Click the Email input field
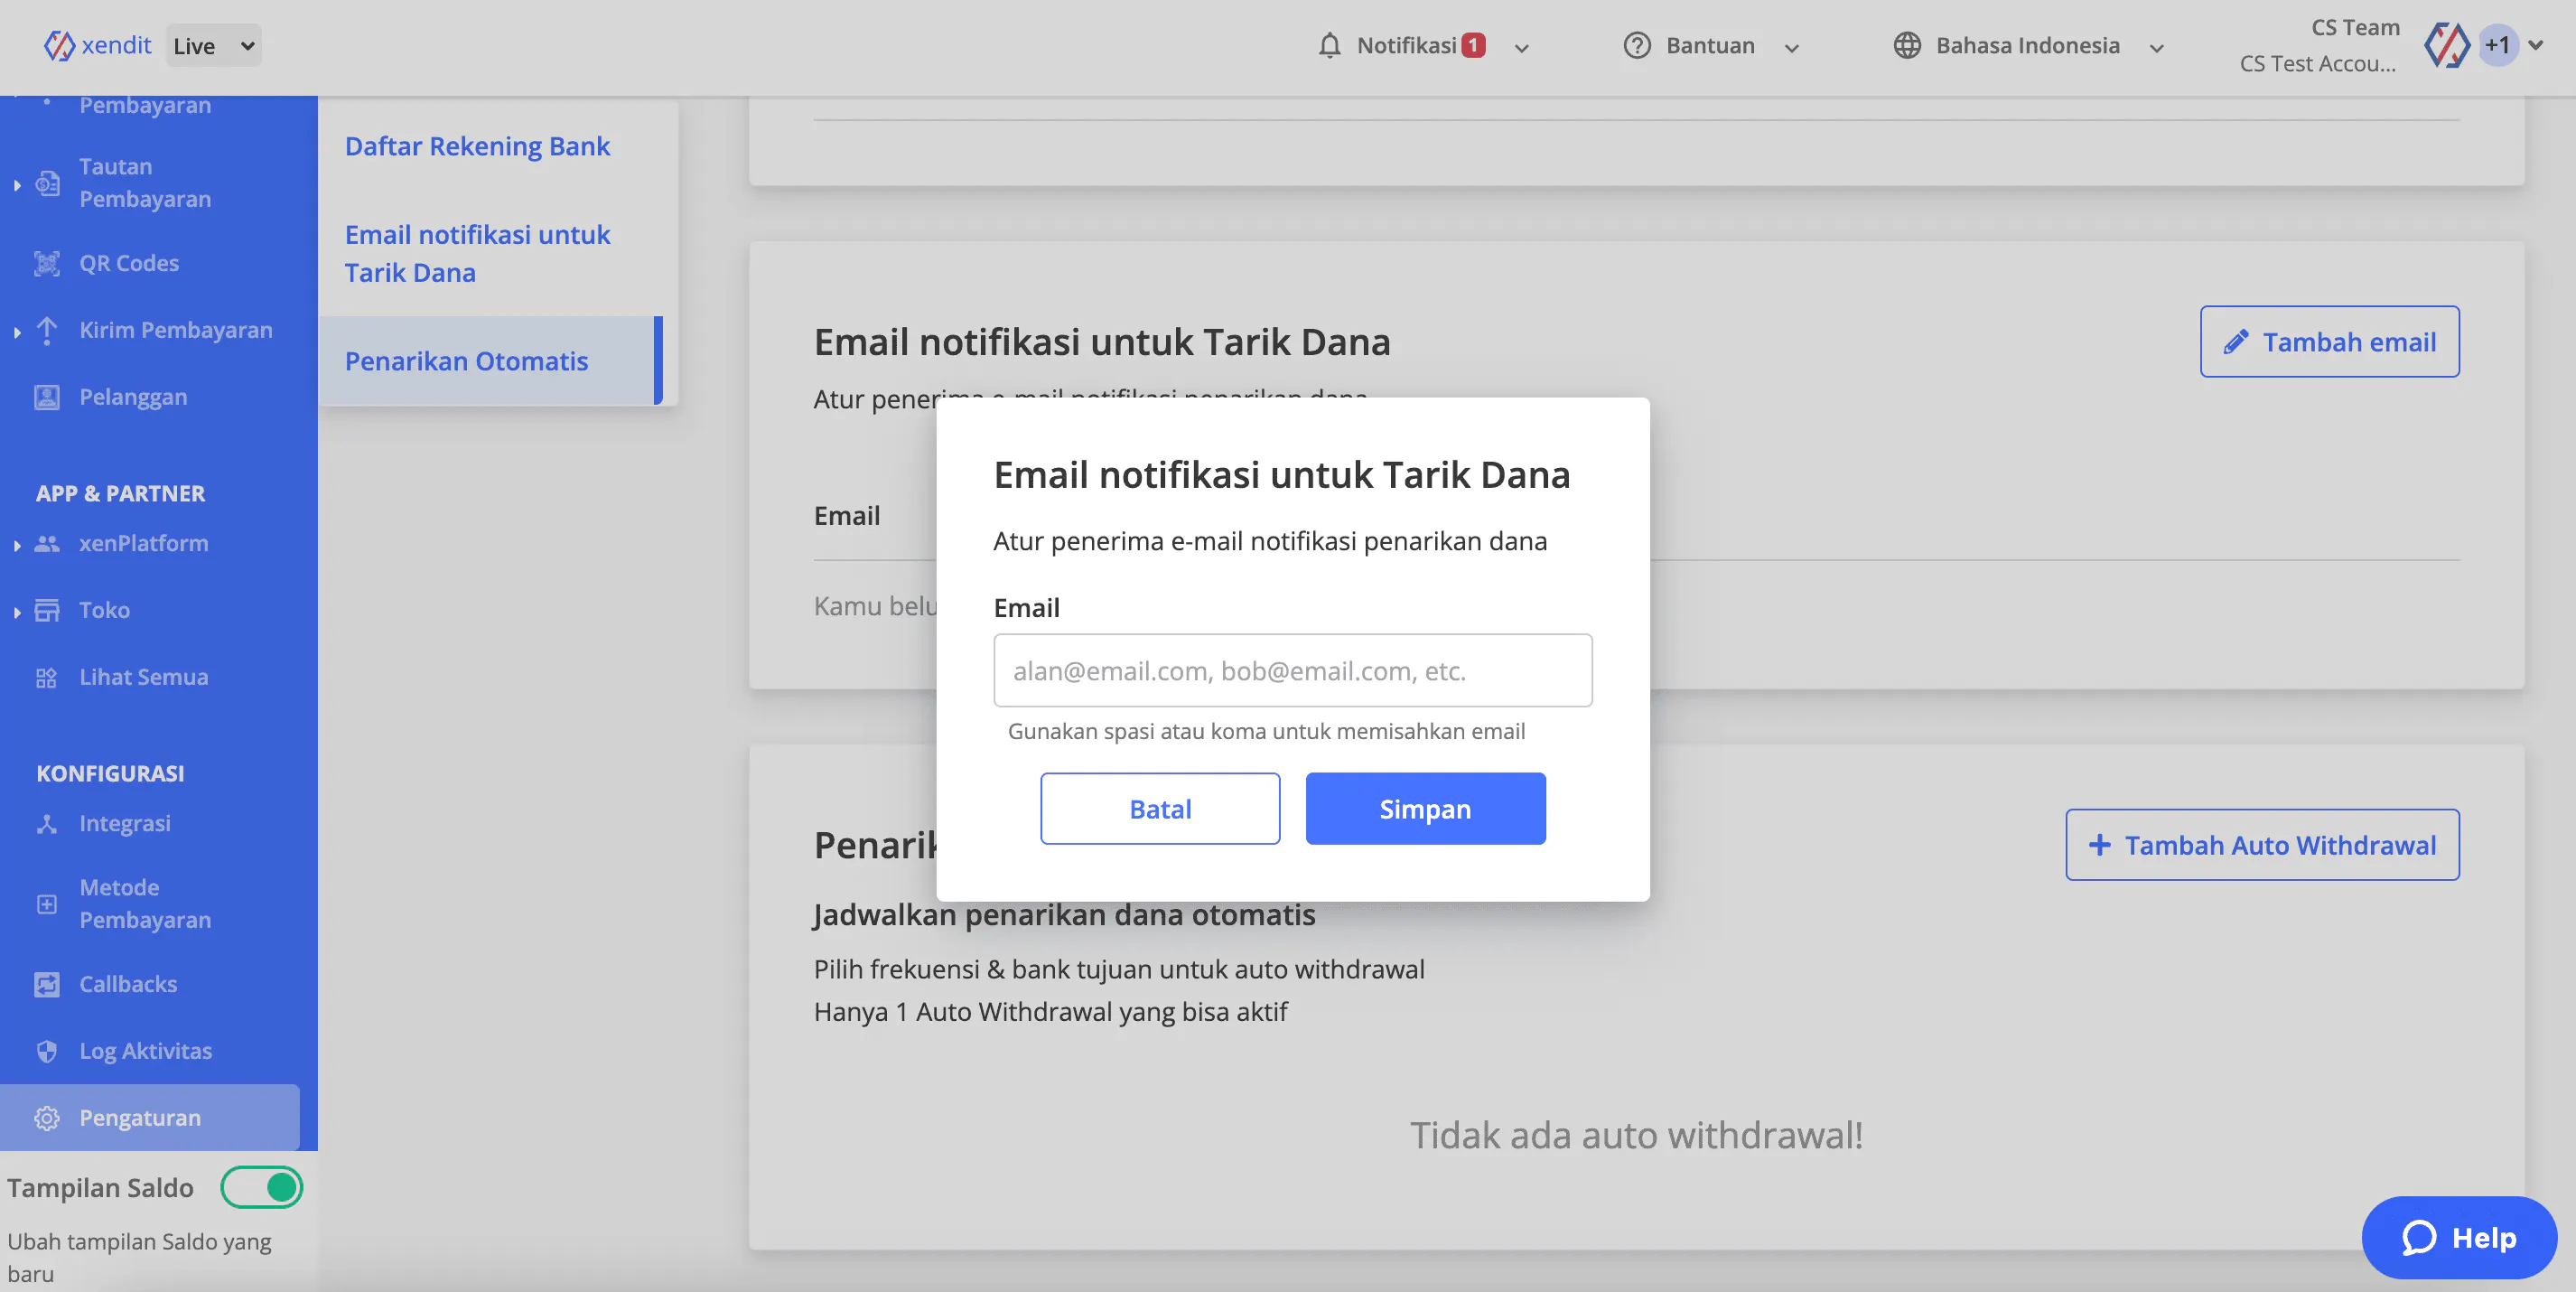Image resolution: width=2576 pixels, height=1292 pixels. 1292,670
